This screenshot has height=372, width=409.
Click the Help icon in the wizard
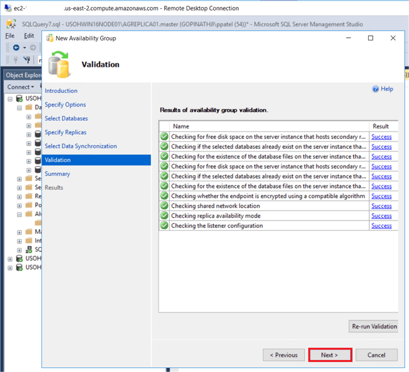coord(375,89)
